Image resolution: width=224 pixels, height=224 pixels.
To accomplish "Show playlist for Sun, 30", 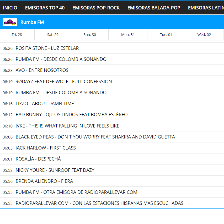I will click(x=90, y=35).
